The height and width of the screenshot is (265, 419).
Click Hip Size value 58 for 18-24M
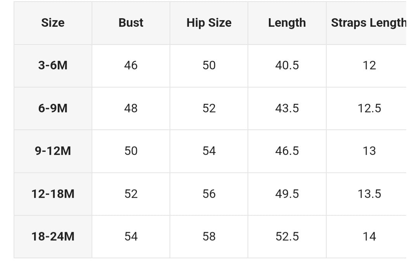[209, 236]
